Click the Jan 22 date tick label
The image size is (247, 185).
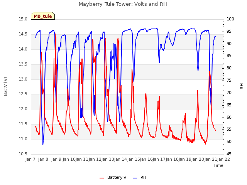pyautogui.click(x=223, y=159)
